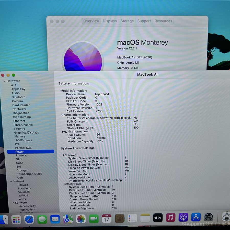Select Memory in the System Information sidebar
Image resolution: width=230 pixels, height=230 pixels.
[x=20, y=136]
